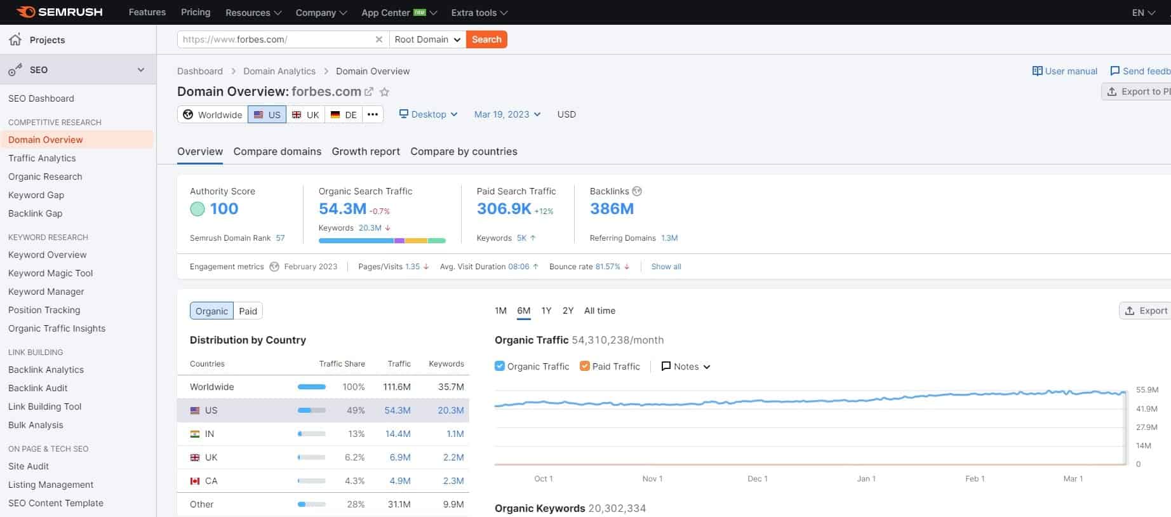Select the US country filter

267,114
